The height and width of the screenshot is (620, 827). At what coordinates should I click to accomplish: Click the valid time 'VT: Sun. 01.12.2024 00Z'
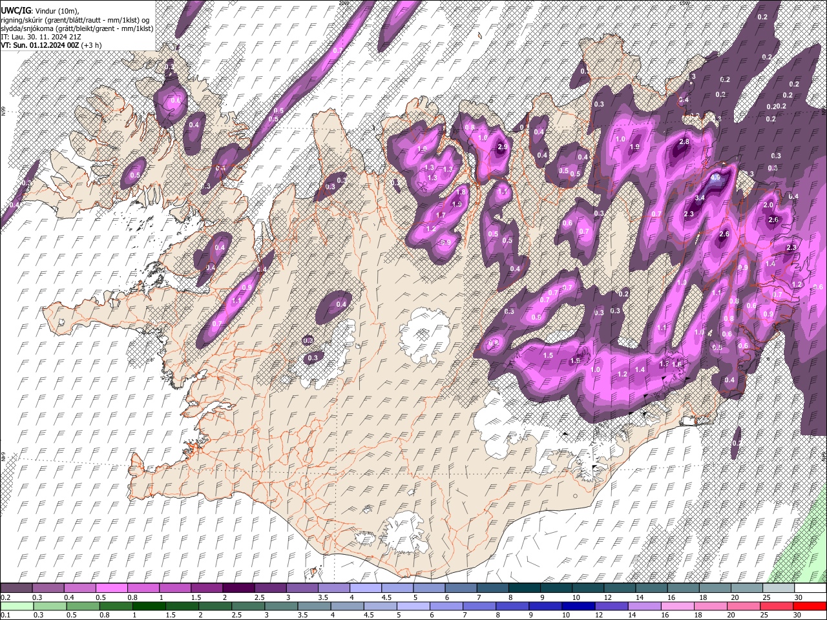pyautogui.click(x=40, y=46)
